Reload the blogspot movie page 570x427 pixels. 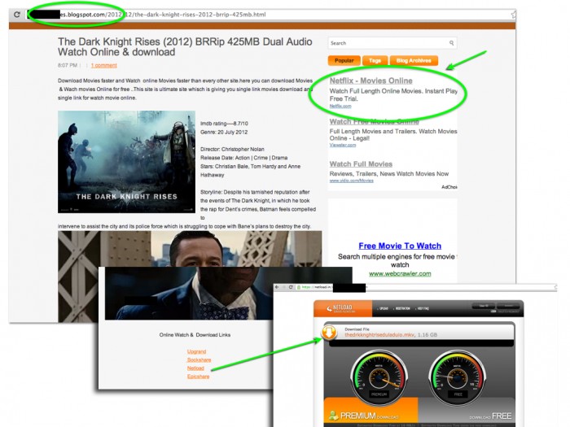pyautogui.click(x=17, y=15)
